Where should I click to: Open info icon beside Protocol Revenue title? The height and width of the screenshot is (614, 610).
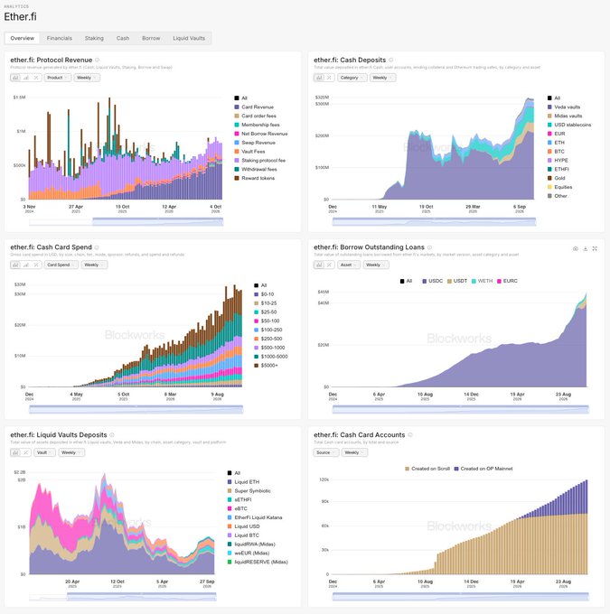coord(98,60)
